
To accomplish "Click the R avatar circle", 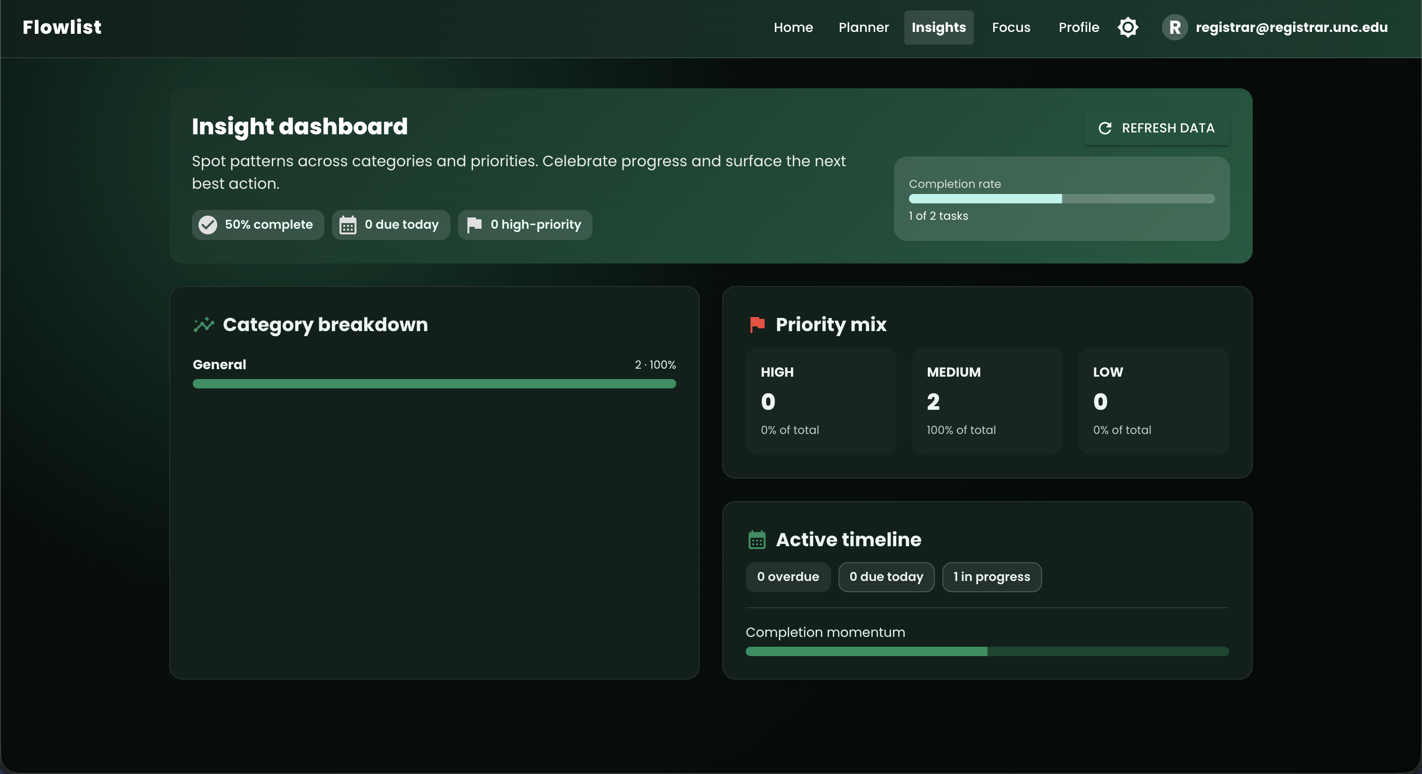I will [1174, 27].
